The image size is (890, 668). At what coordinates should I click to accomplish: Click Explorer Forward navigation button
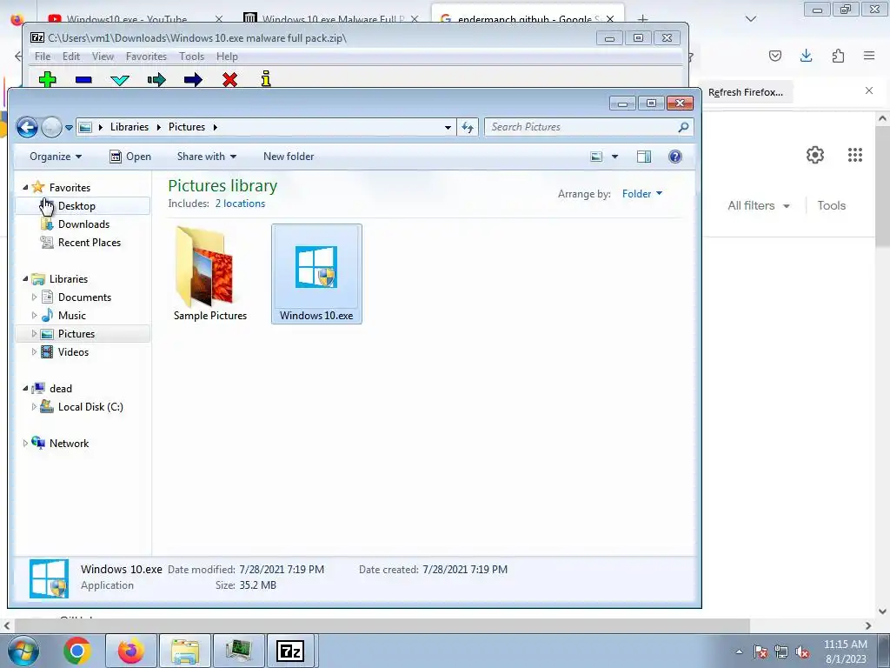click(x=51, y=127)
